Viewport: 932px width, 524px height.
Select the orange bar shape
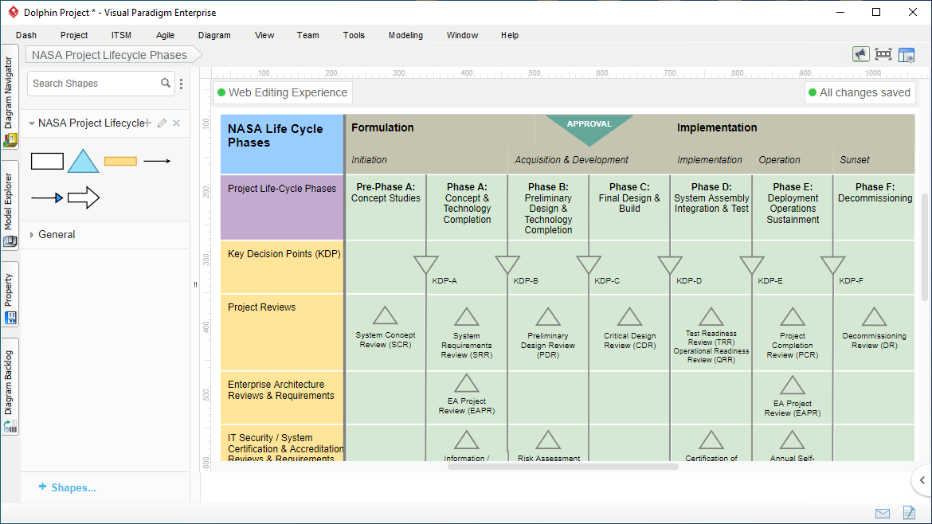(x=120, y=161)
